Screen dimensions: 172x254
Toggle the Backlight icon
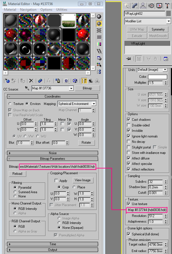pos(99,24)
